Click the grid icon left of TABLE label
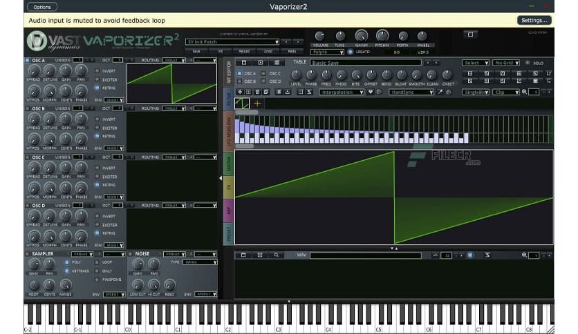 277,63
